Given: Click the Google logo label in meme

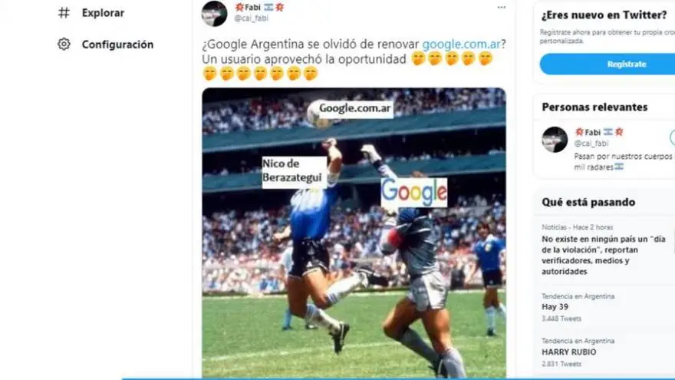Looking at the screenshot, I should [413, 192].
